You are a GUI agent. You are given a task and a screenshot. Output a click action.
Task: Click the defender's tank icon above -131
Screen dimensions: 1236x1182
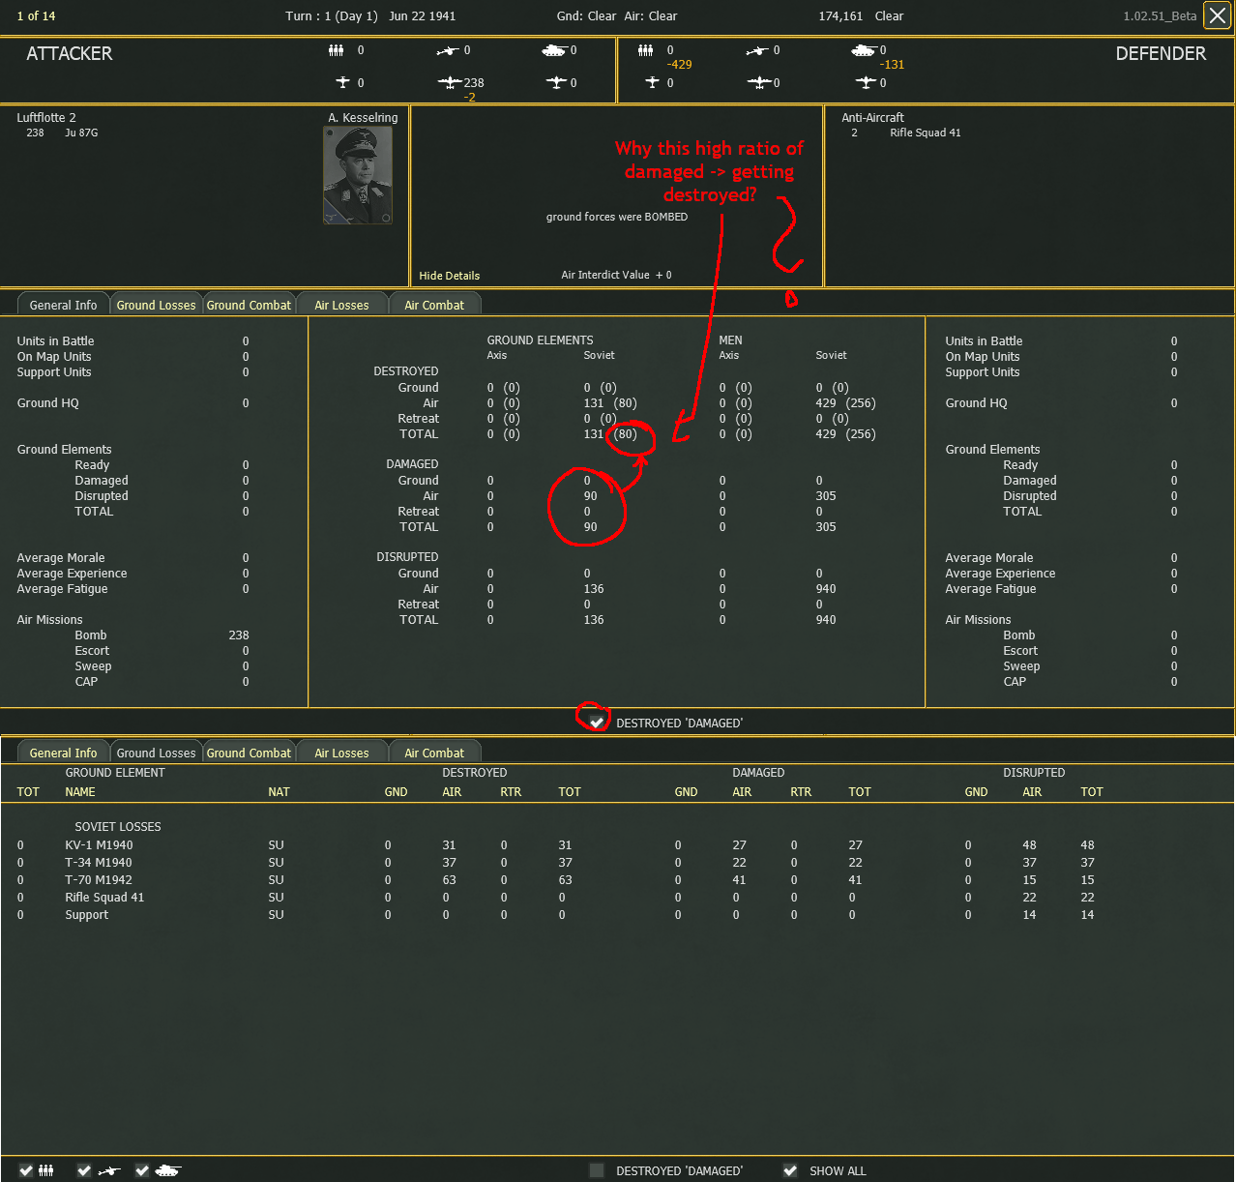tap(863, 50)
